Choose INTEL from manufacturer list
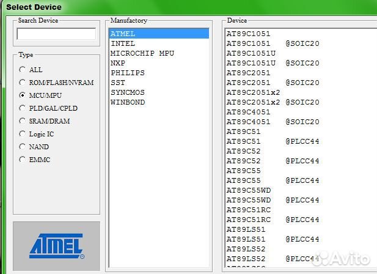 (123, 43)
